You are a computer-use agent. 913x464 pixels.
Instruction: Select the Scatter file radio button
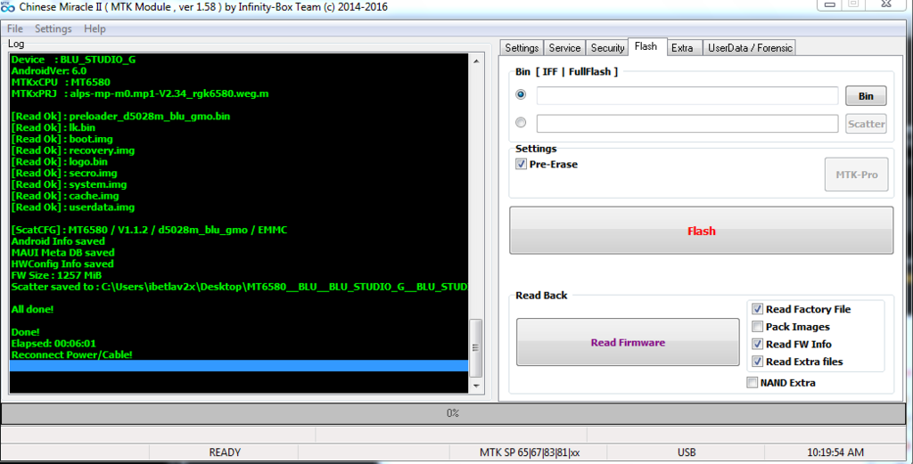click(x=521, y=123)
